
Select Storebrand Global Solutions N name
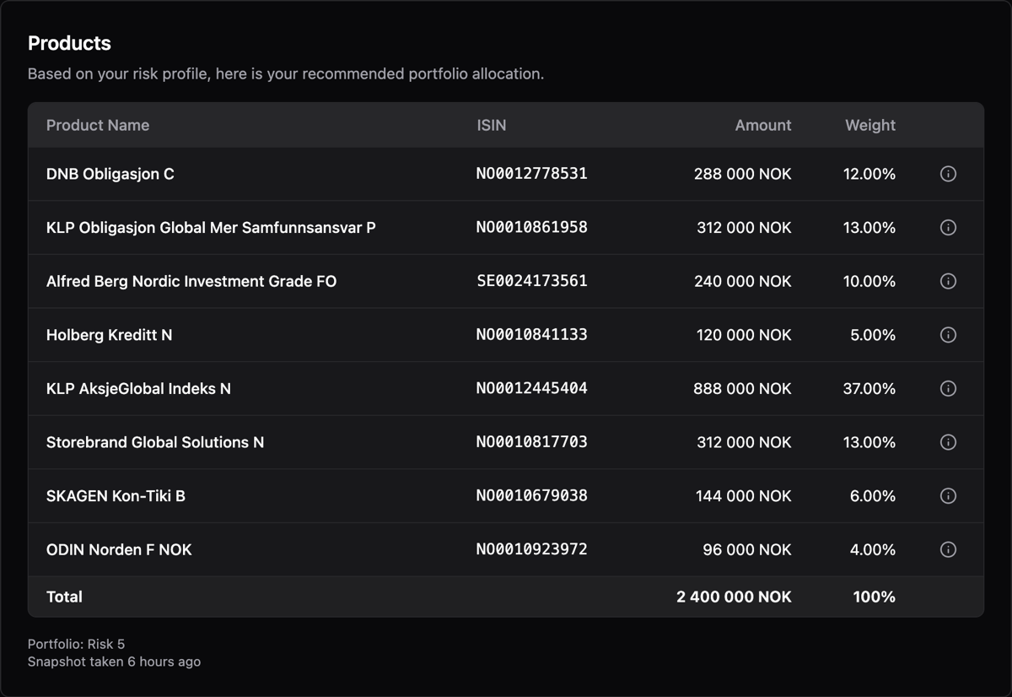155,442
